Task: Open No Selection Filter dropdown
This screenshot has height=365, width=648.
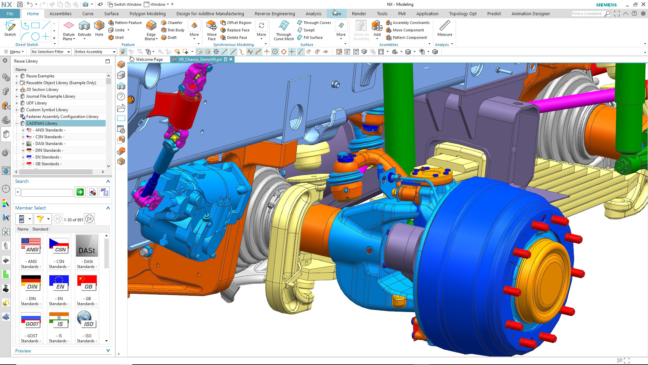Action: 51,52
